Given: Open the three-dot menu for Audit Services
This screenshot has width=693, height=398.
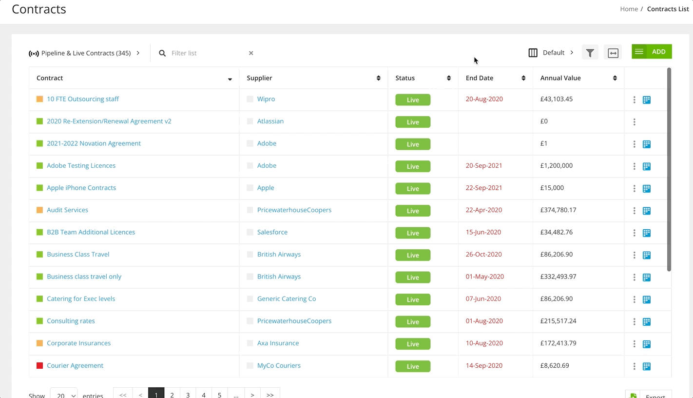Looking at the screenshot, I should click(x=634, y=211).
